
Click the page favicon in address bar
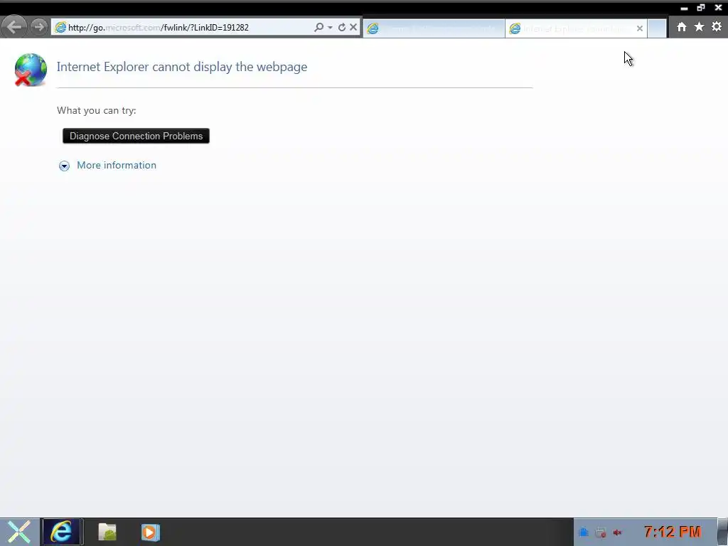pos(60,28)
